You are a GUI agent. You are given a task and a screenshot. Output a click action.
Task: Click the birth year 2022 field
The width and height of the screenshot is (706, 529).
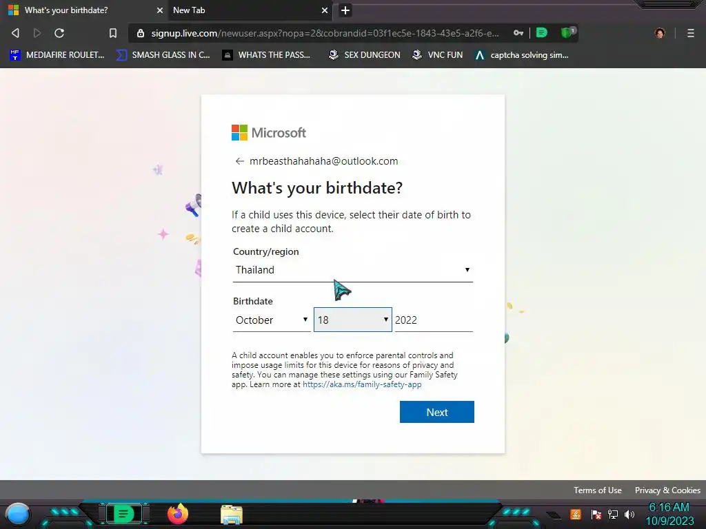[434, 320]
